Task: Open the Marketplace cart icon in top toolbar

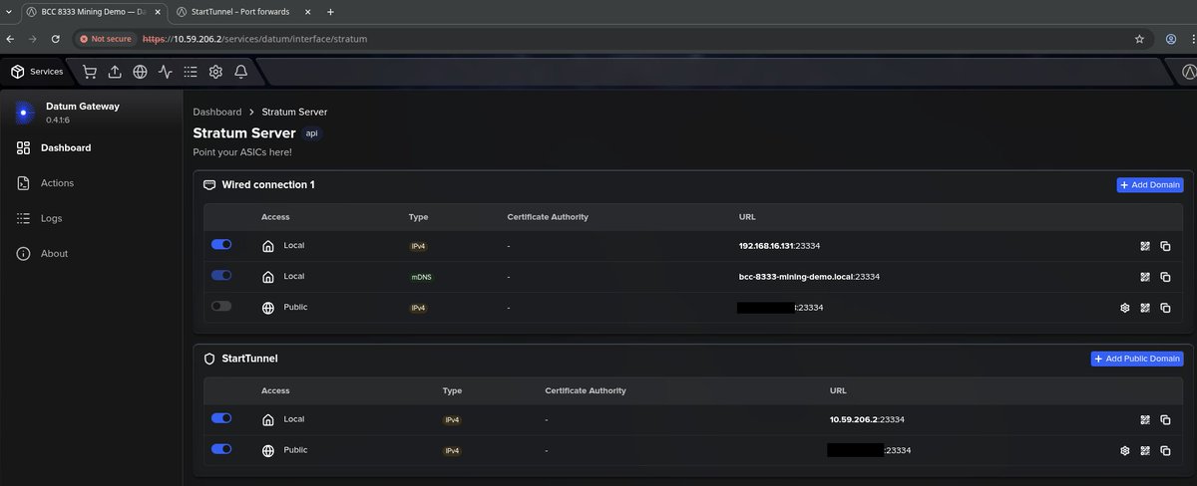Action: point(90,72)
